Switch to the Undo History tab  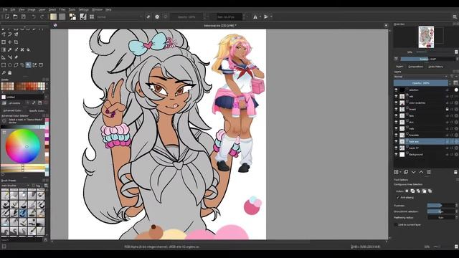[x=436, y=67]
